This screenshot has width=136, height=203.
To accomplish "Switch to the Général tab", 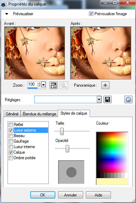I will click(12, 114).
